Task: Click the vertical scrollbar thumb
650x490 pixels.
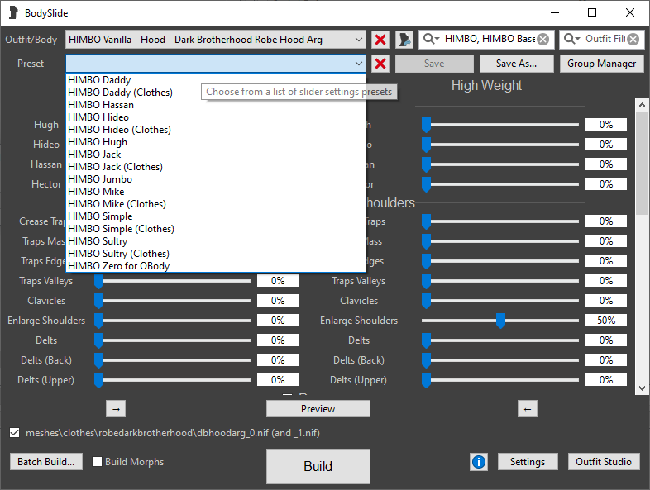Action: click(x=642, y=163)
